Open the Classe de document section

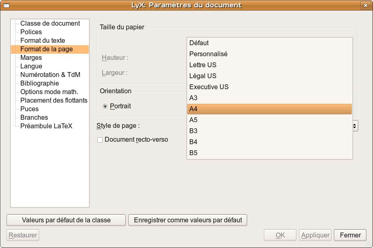[50, 24]
